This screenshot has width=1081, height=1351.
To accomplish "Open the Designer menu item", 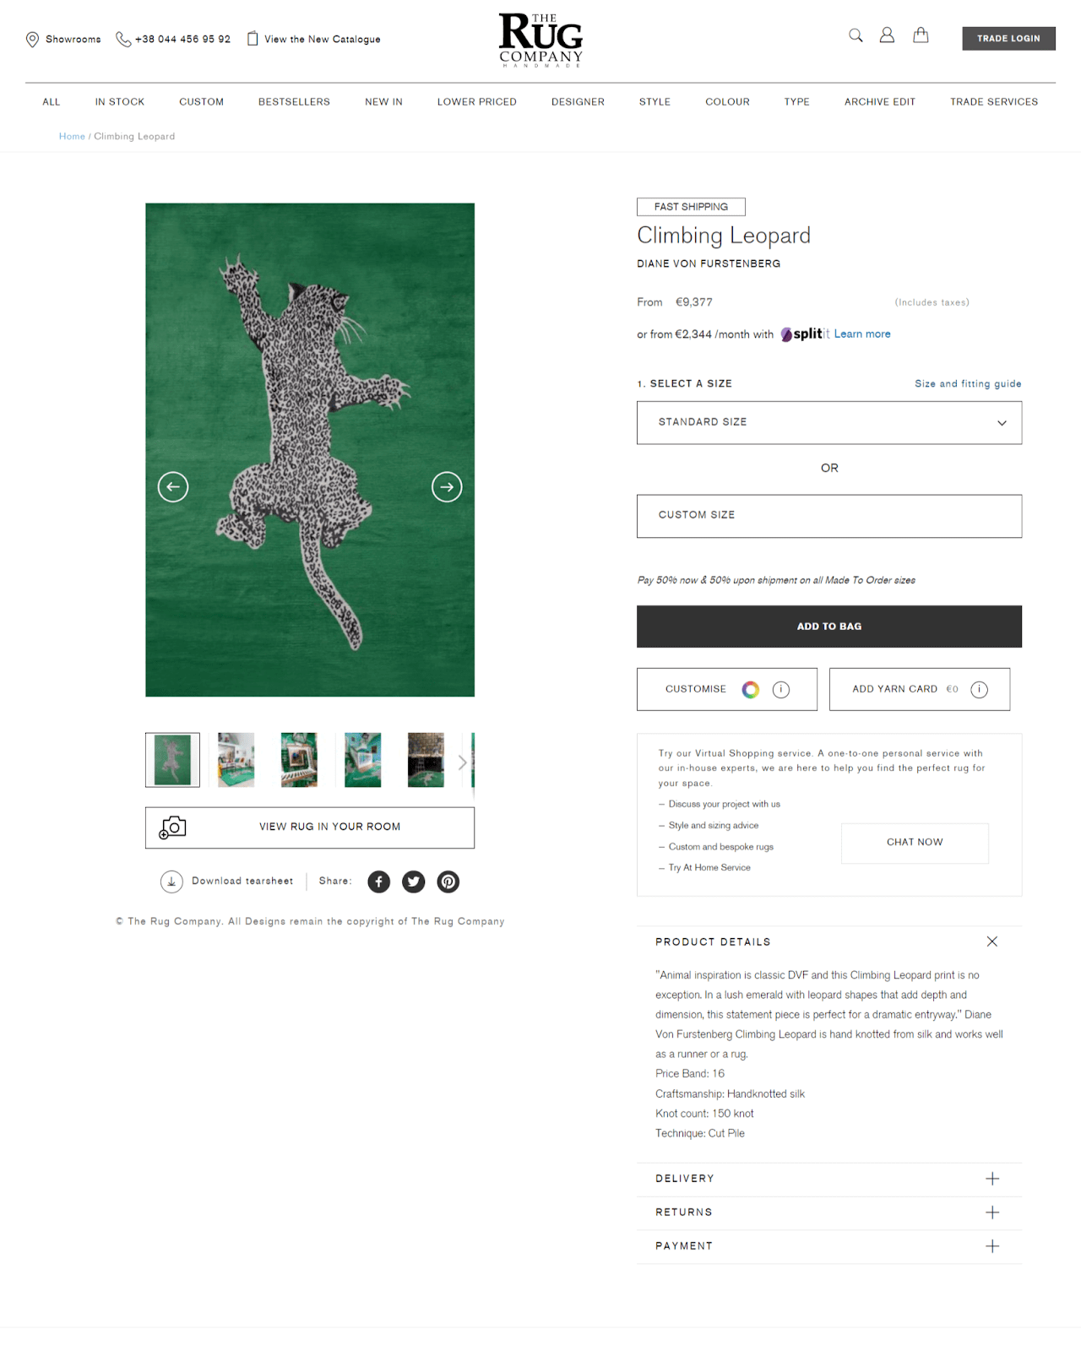I will point(578,101).
